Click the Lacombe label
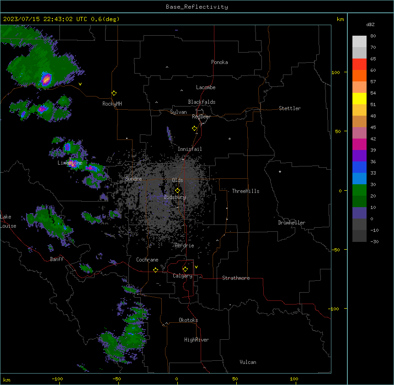 (206, 87)
